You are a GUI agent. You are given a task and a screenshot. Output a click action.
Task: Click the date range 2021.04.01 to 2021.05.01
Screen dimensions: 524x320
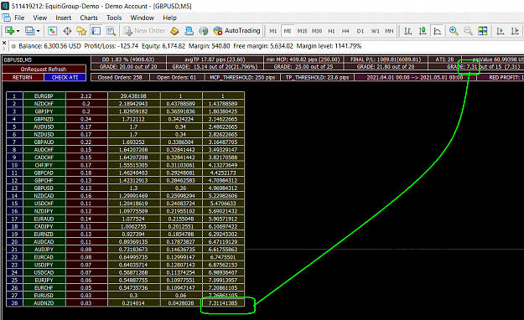pyautogui.click(x=415, y=77)
